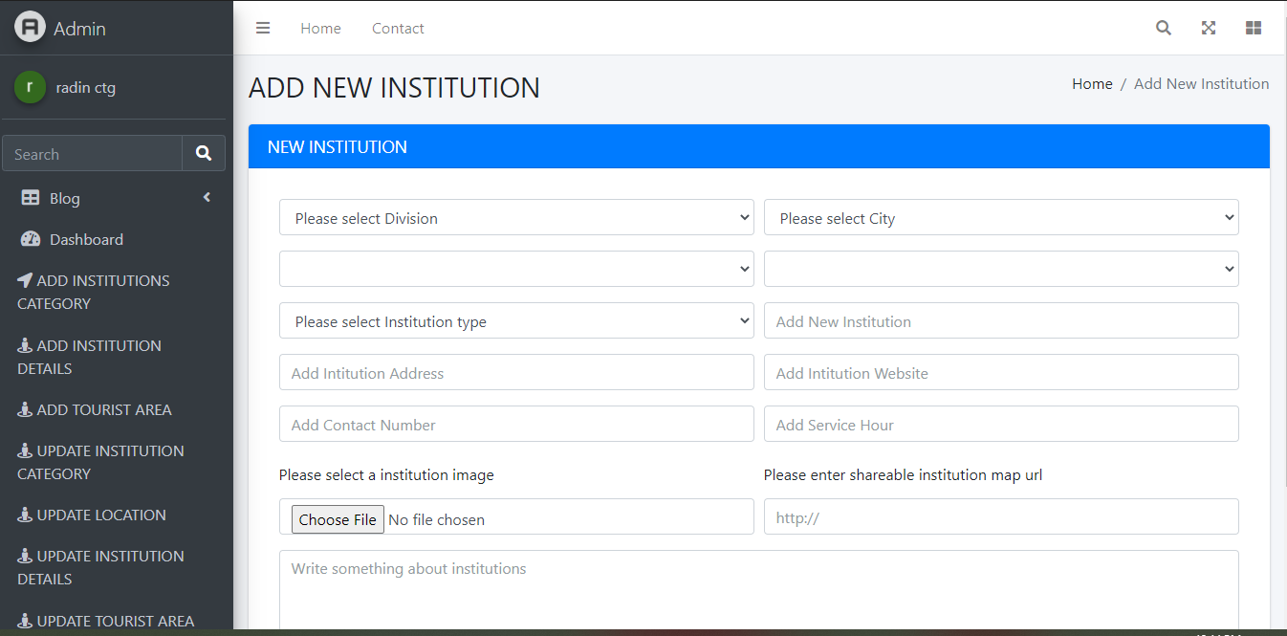The height and width of the screenshot is (636, 1287).
Task: Click the sidebar search magnifier button
Action: point(203,153)
